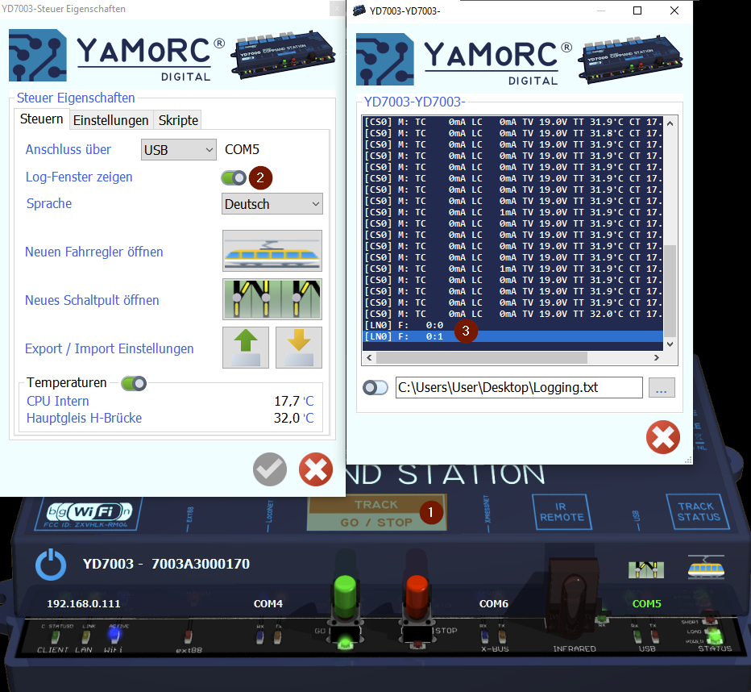Click the IP address 192.168.0.111 on the station
The width and height of the screenshot is (751, 692).
pos(83,604)
